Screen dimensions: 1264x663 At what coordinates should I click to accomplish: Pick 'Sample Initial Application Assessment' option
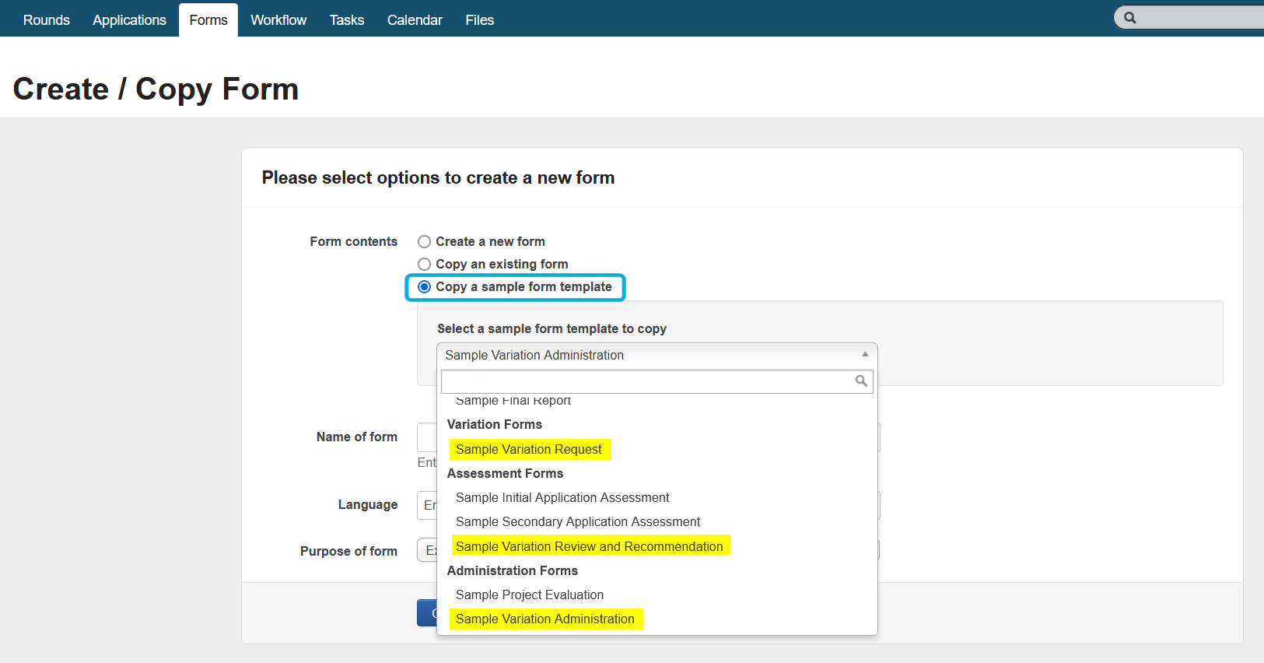pyautogui.click(x=562, y=498)
